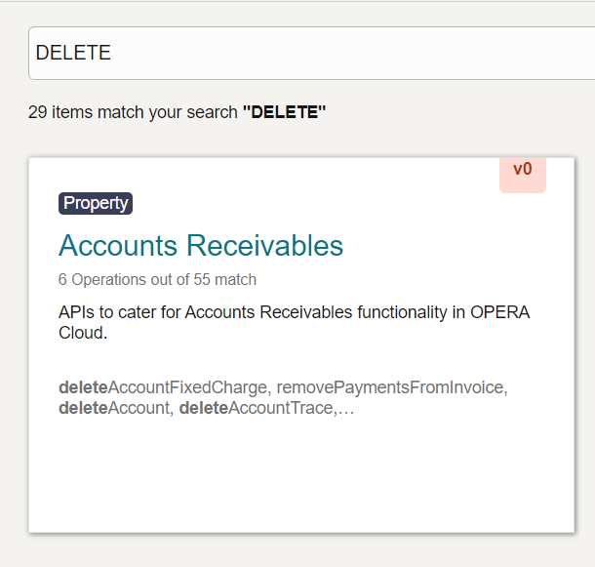Select the deleteAccountFixedCharge operation

[162, 387]
